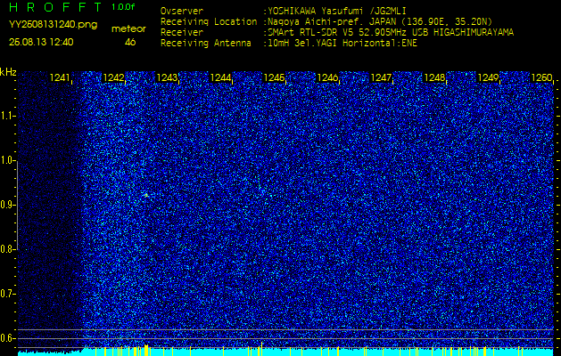
Task: Click the 1248 time marker
Action: (x=434, y=77)
